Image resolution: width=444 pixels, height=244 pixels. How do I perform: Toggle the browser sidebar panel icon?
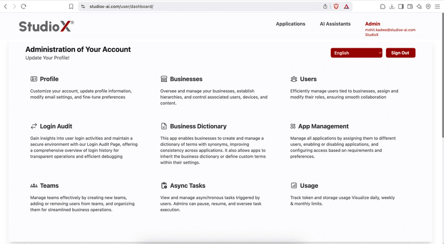pyautogui.click(x=401, y=6)
